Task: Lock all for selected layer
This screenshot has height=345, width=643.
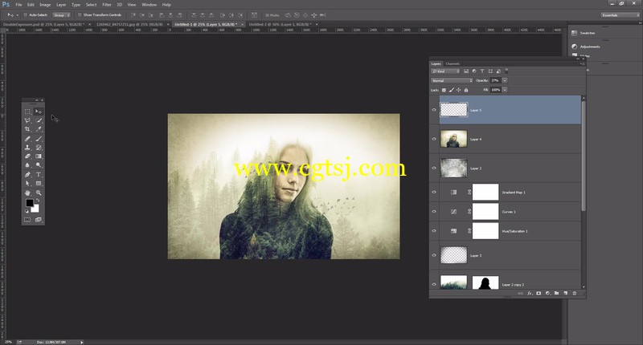Action: [466, 90]
